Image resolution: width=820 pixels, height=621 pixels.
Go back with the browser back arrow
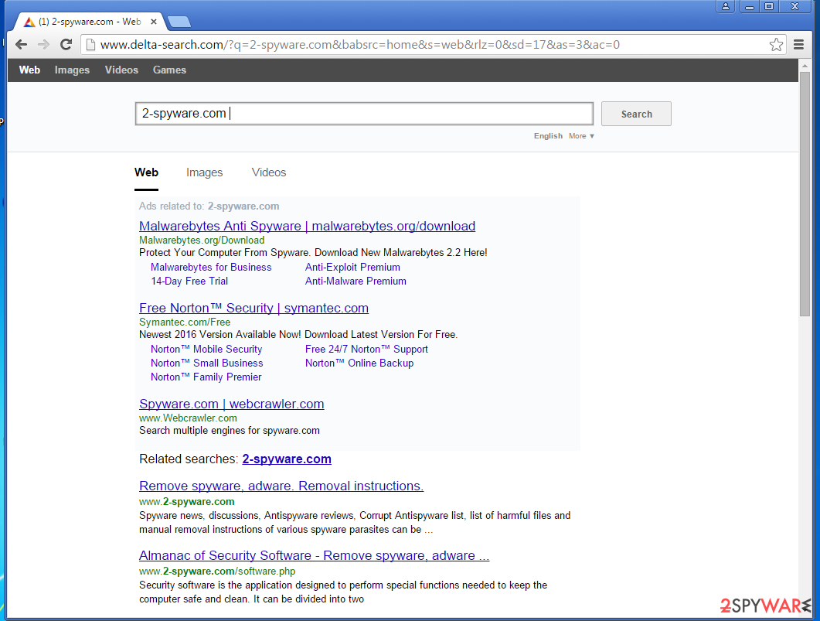(21, 45)
